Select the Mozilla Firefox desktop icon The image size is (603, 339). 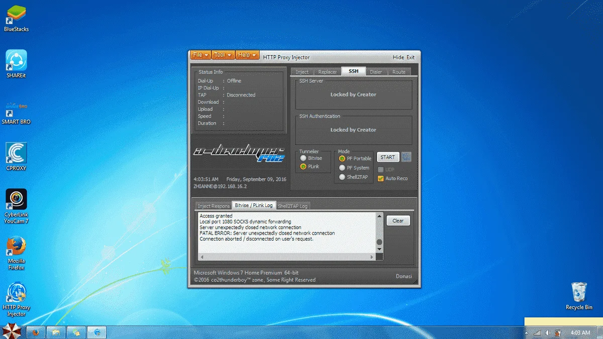click(x=16, y=253)
